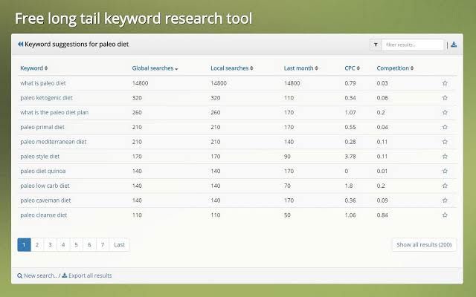Go to results page 2

tap(36, 244)
